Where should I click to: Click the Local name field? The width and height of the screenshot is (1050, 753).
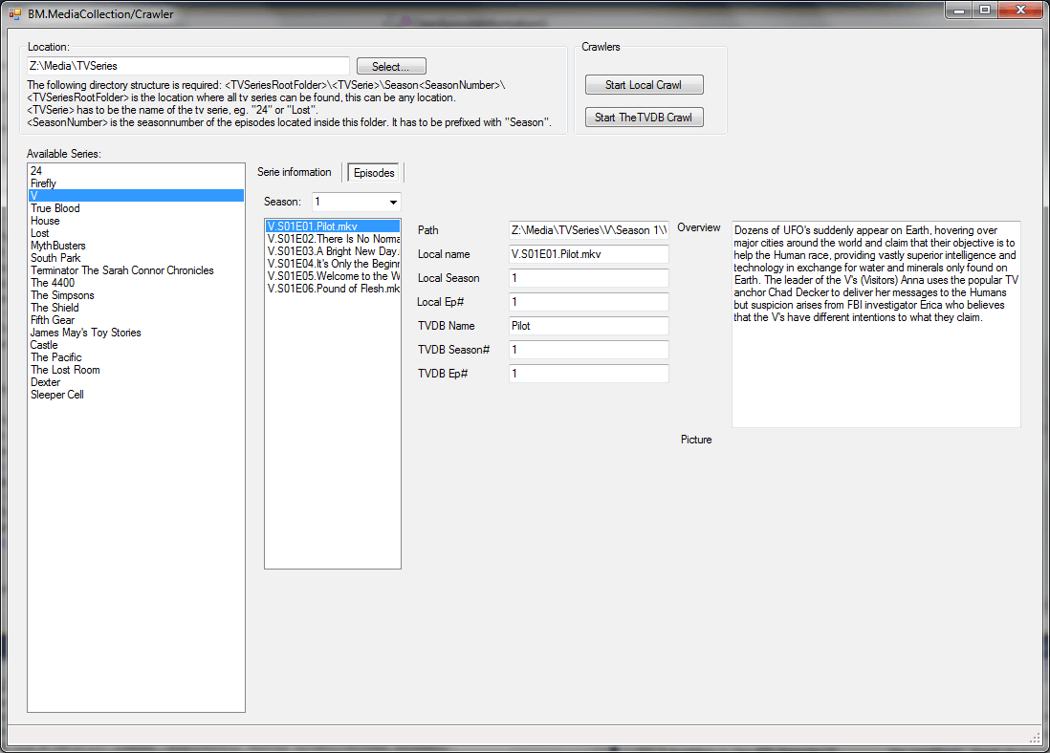[589, 254]
